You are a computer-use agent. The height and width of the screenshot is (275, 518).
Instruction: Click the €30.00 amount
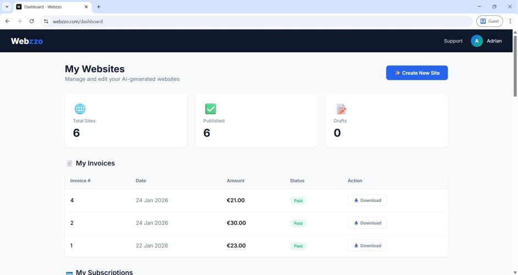pyautogui.click(x=236, y=223)
